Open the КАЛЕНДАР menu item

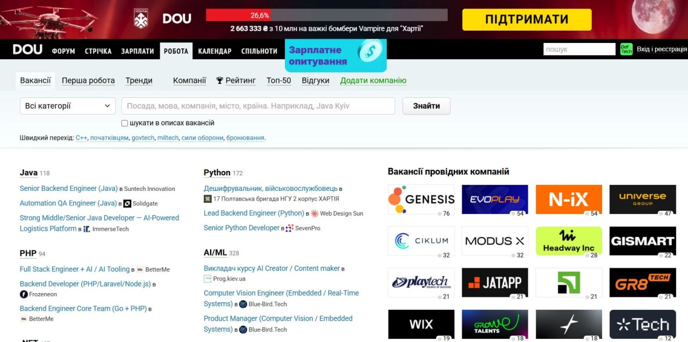tap(214, 51)
